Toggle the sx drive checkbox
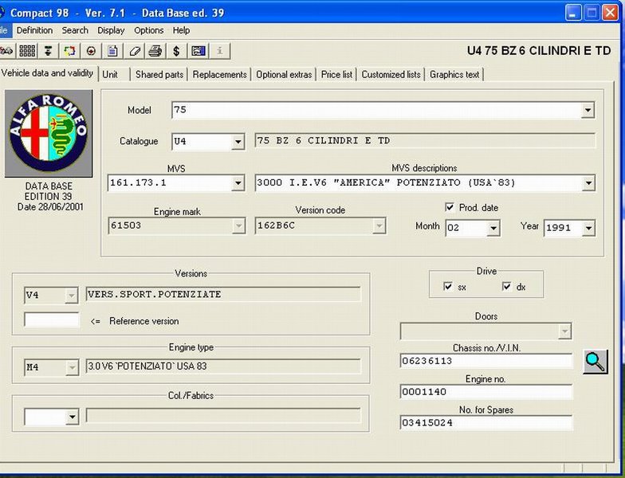This screenshot has height=478, width=625. pos(448,287)
